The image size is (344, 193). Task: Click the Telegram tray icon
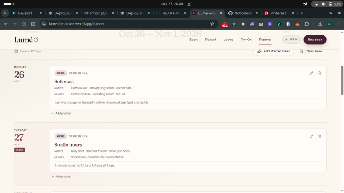pos(305,4)
